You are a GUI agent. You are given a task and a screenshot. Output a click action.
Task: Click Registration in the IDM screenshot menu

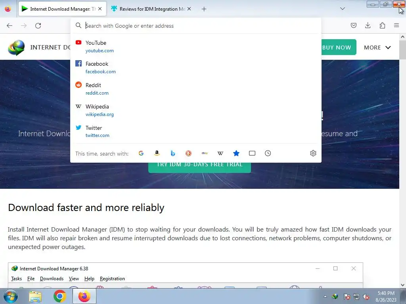coord(112,279)
